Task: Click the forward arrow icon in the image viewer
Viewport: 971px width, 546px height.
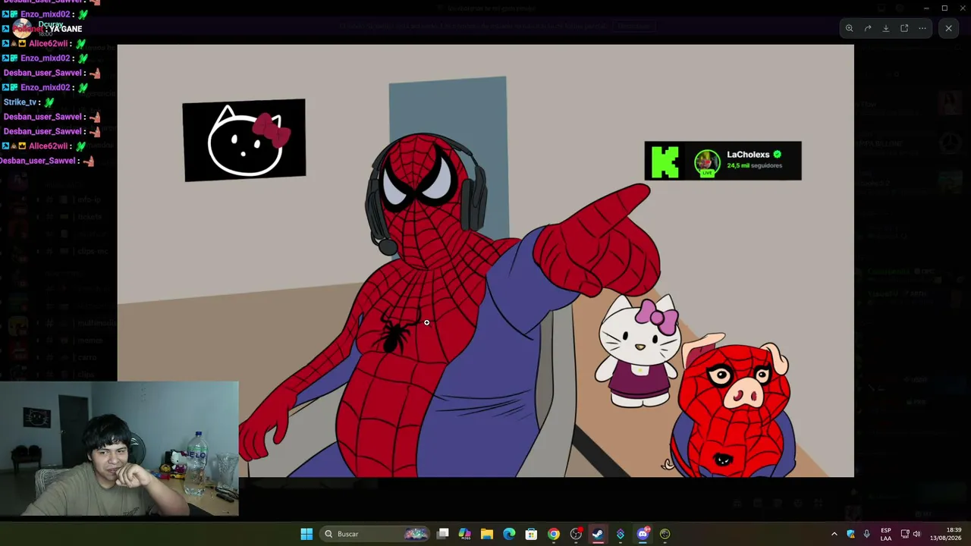Action: (868, 28)
